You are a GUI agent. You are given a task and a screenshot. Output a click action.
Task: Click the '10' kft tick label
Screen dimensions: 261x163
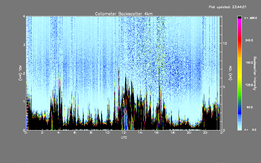tap(225, 43)
